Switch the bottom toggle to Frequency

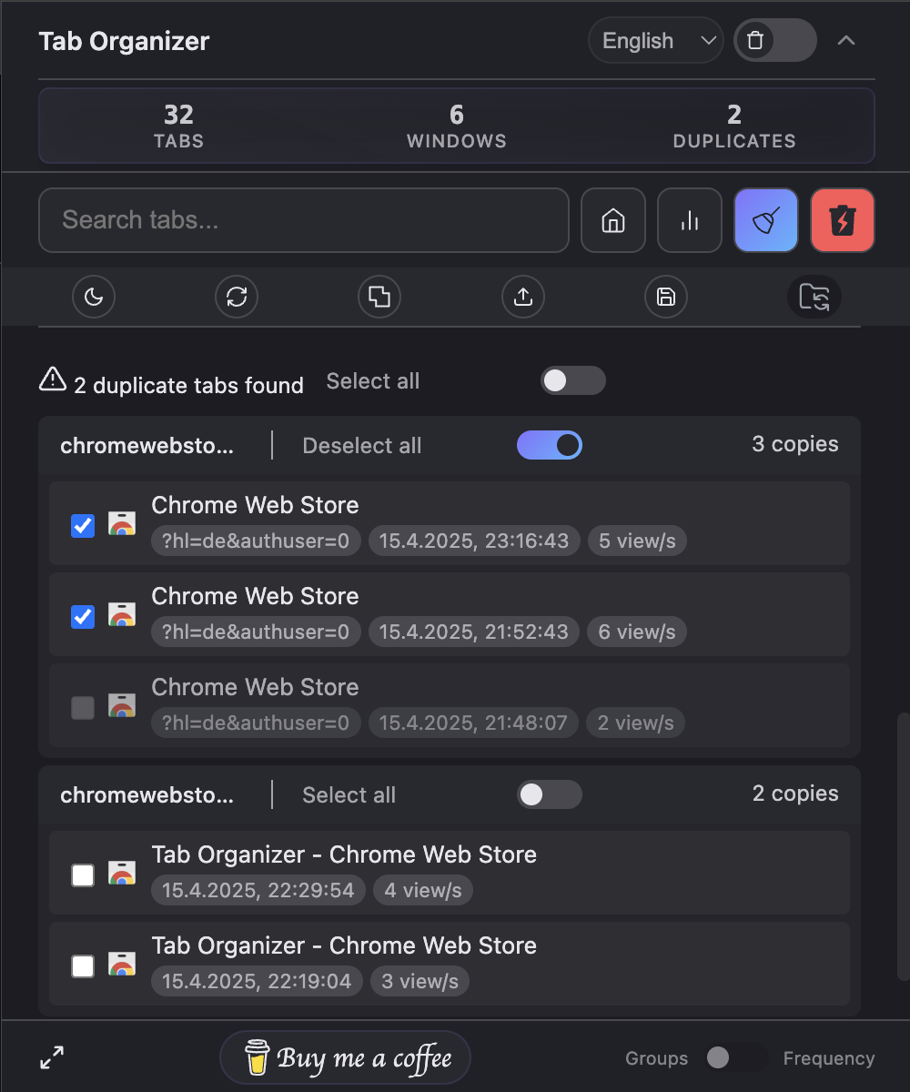coord(728,1058)
